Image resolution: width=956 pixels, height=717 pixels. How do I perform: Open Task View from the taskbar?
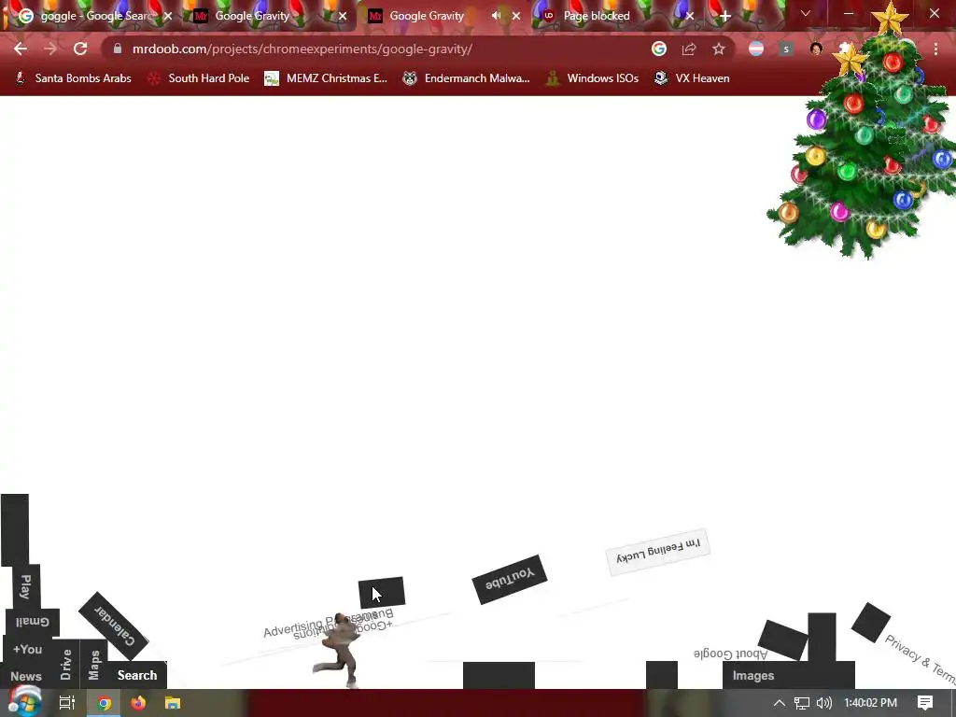[67, 703]
